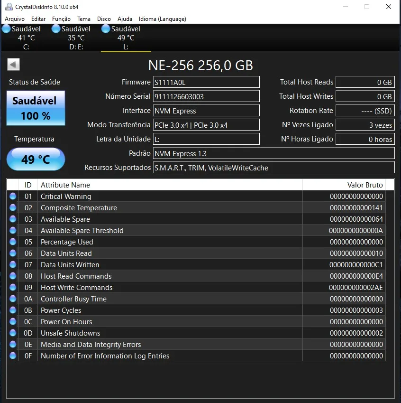Click the Interface field NVM Express

click(206, 111)
